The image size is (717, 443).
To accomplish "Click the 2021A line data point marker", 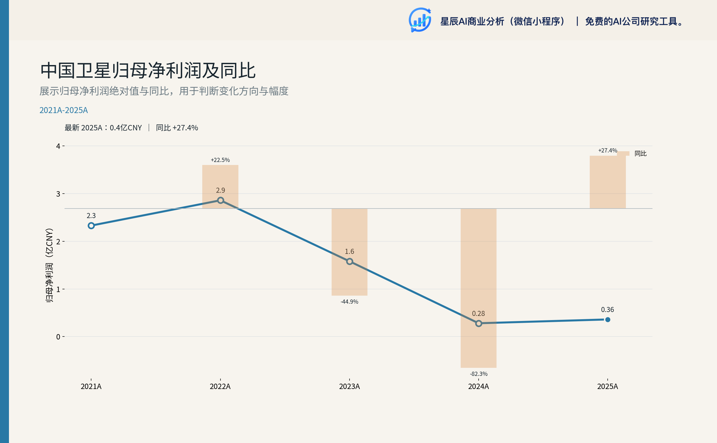I will (91, 226).
